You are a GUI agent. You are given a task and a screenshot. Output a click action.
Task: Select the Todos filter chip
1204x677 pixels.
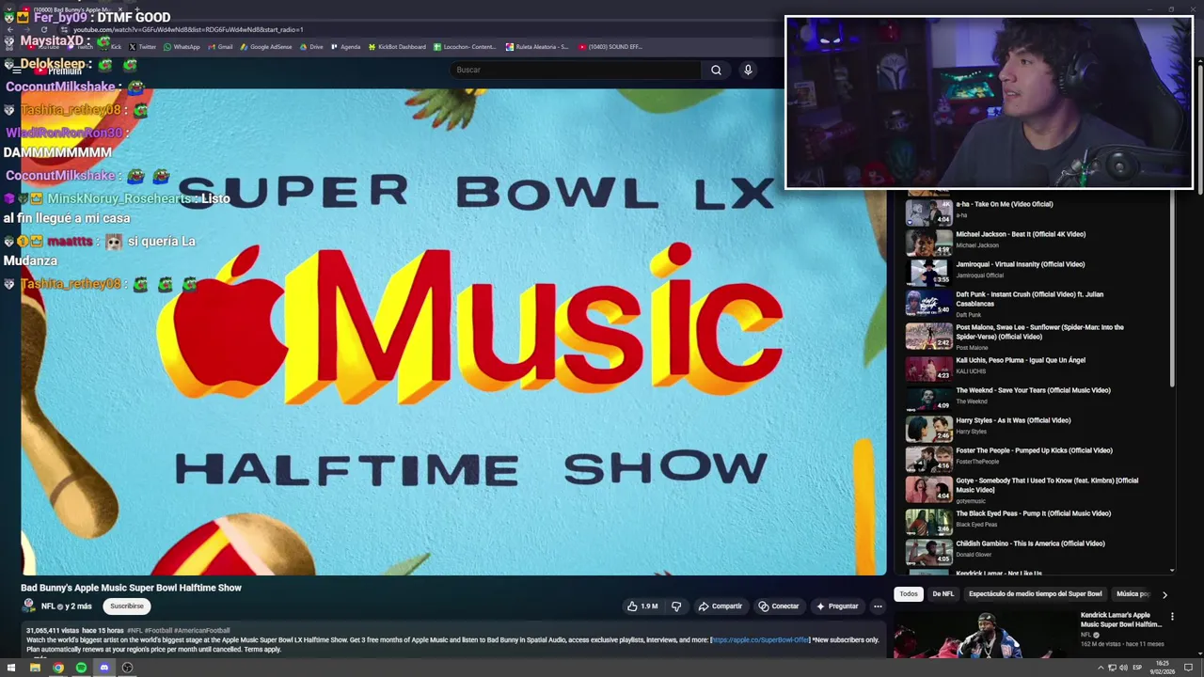tap(909, 594)
